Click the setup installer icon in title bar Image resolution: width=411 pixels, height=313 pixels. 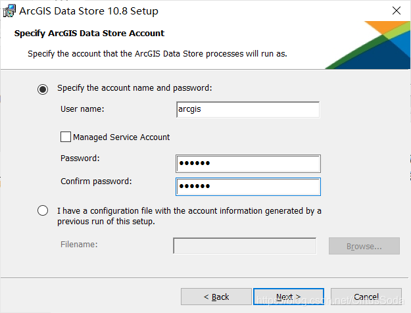(9, 11)
